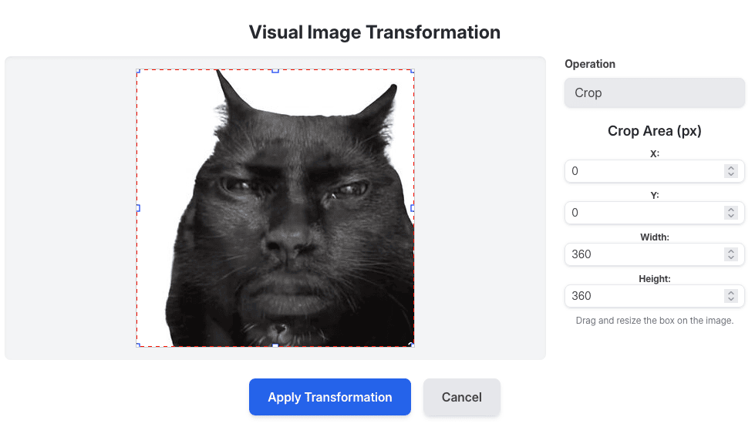Image resolution: width=755 pixels, height=427 pixels.
Task: Click the bottom-left crop handle
Action: click(137, 345)
